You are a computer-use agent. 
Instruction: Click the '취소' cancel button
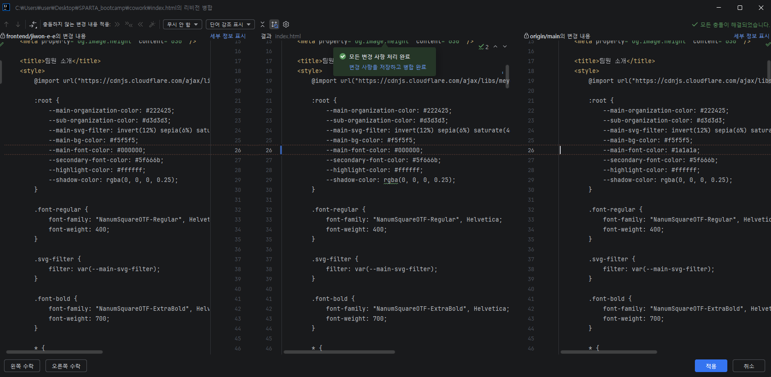pos(749,366)
